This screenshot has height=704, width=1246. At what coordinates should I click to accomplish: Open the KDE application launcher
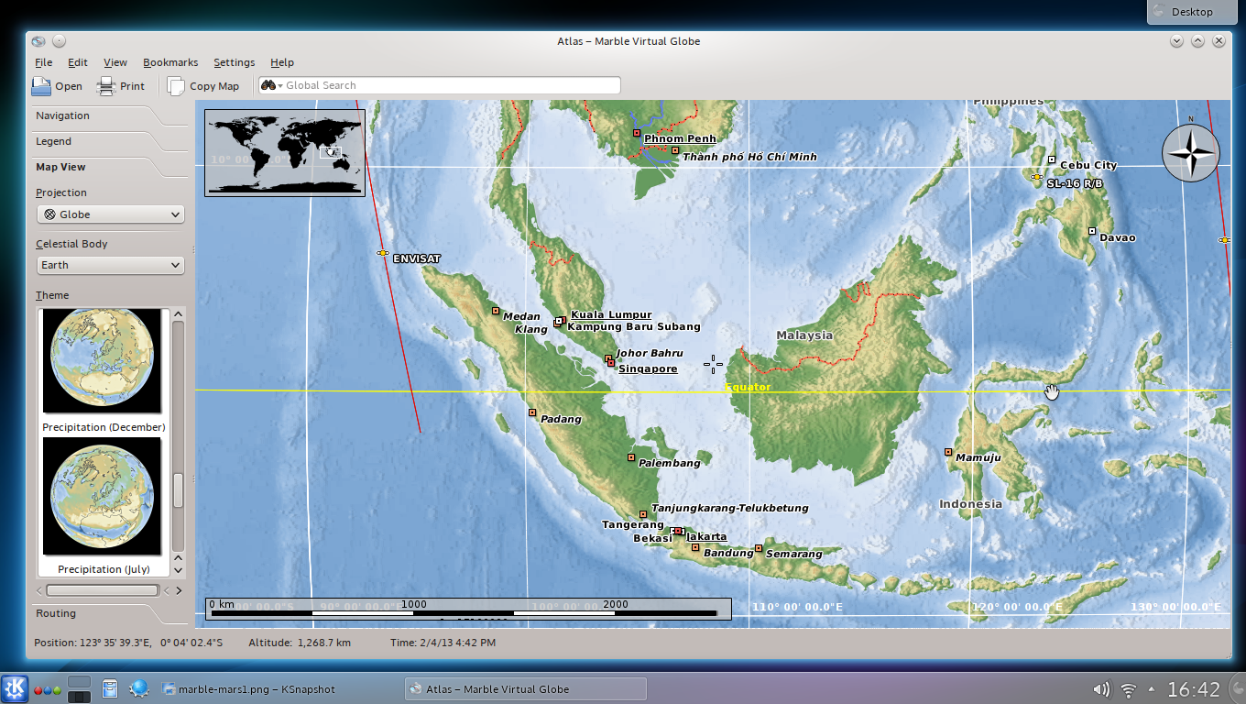(x=15, y=688)
